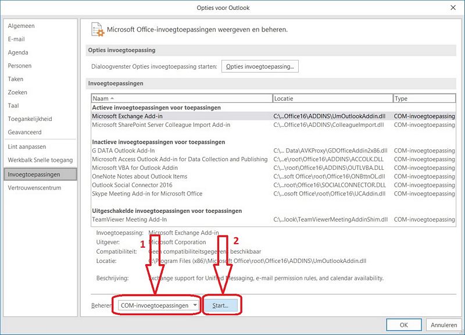
Task: Click the TeamViewerMeetingAddinShim.dll location cell
Action: [331, 220]
